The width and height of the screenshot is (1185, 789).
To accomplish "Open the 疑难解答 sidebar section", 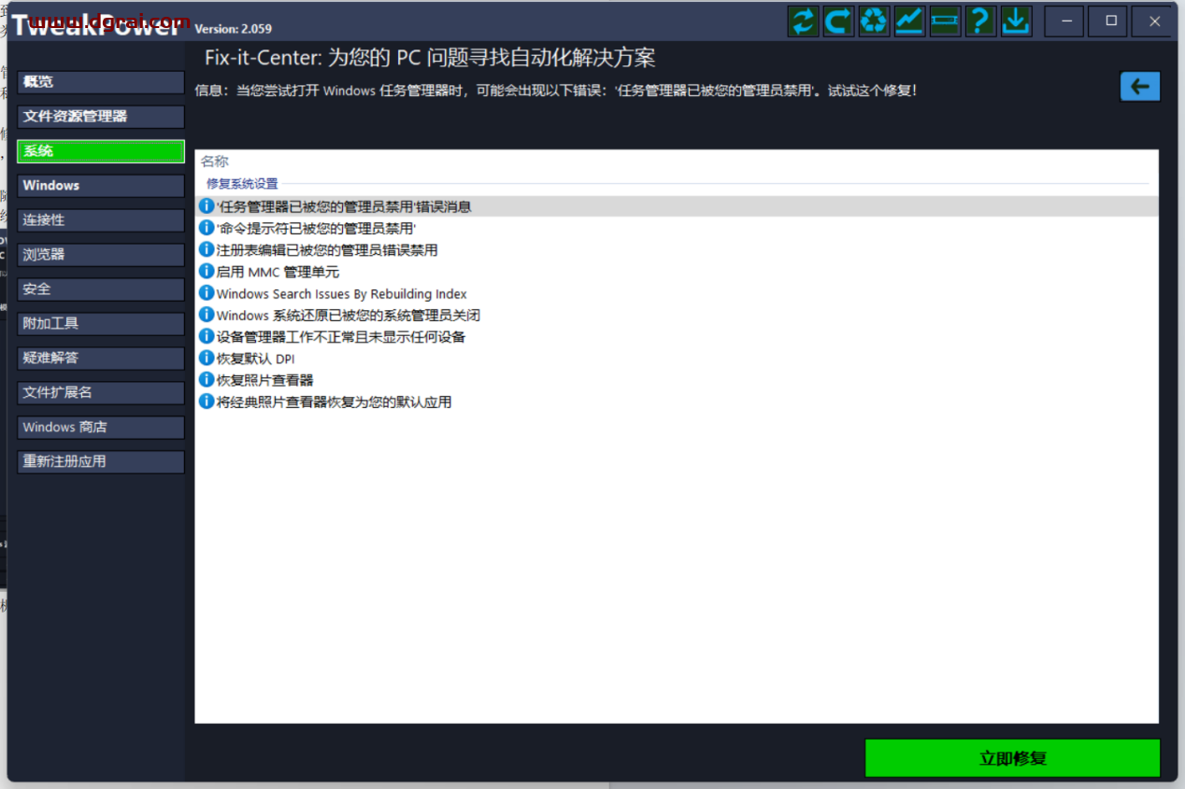I will click(x=101, y=359).
